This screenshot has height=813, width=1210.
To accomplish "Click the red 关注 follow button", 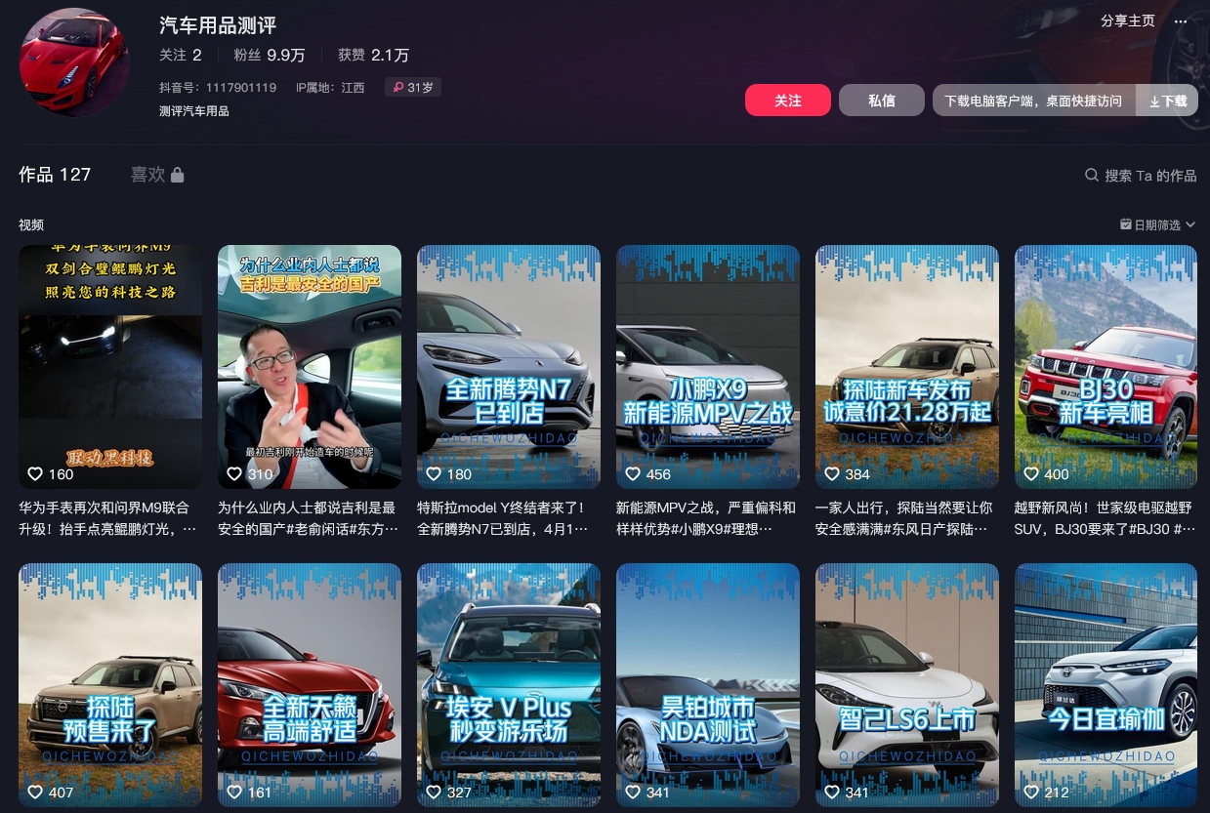I will pyautogui.click(x=788, y=101).
